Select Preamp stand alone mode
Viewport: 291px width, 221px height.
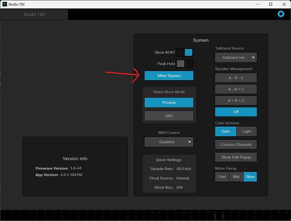[168, 102]
